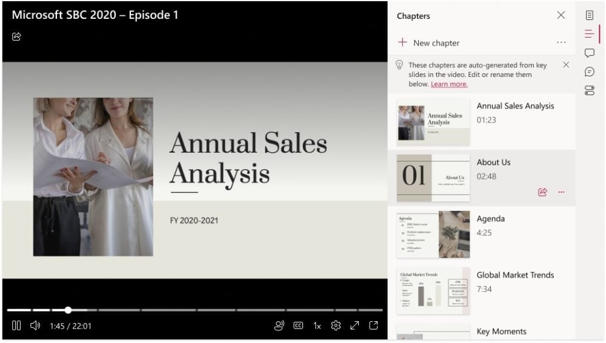The height and width of the screenshot is (343, 606).
Task: Click the video title Microsoft SBC 2020
Action: pyautogui.click(x=95, y=15)
